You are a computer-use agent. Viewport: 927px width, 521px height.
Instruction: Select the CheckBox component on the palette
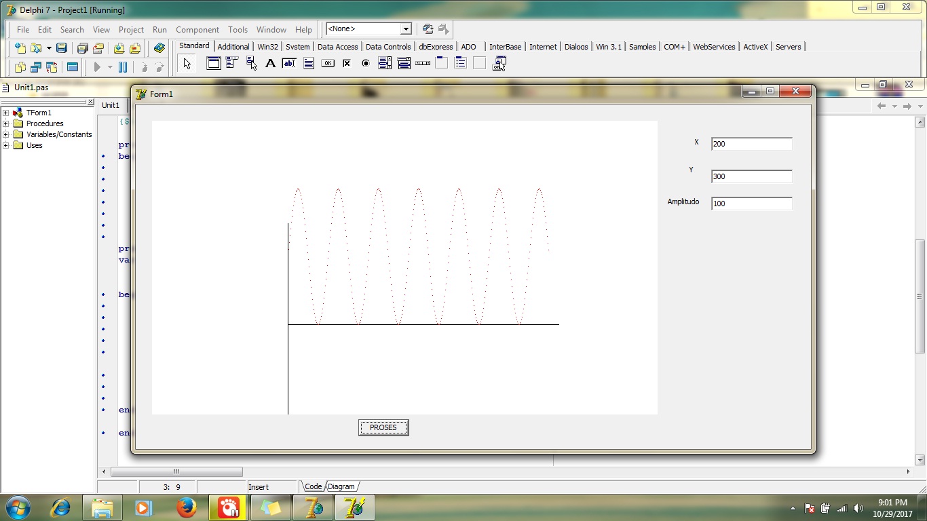pos(346,63)
